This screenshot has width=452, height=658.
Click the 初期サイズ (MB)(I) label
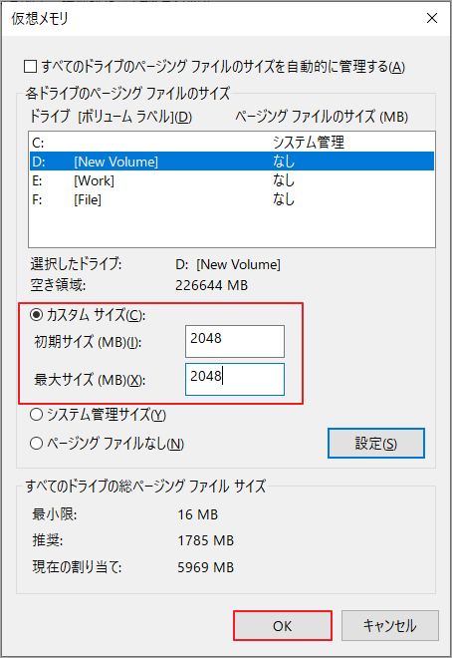pos(88,342)
